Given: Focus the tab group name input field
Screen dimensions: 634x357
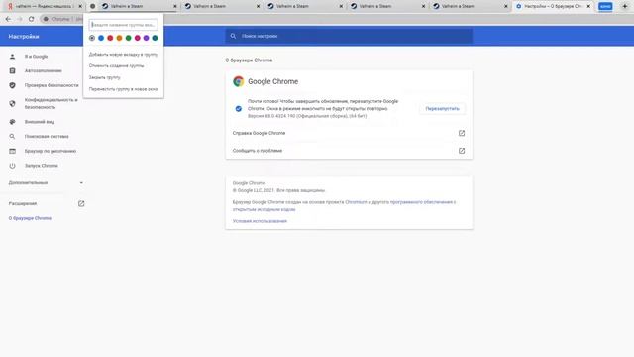Looking at the screenshot, I should point(123,25).
